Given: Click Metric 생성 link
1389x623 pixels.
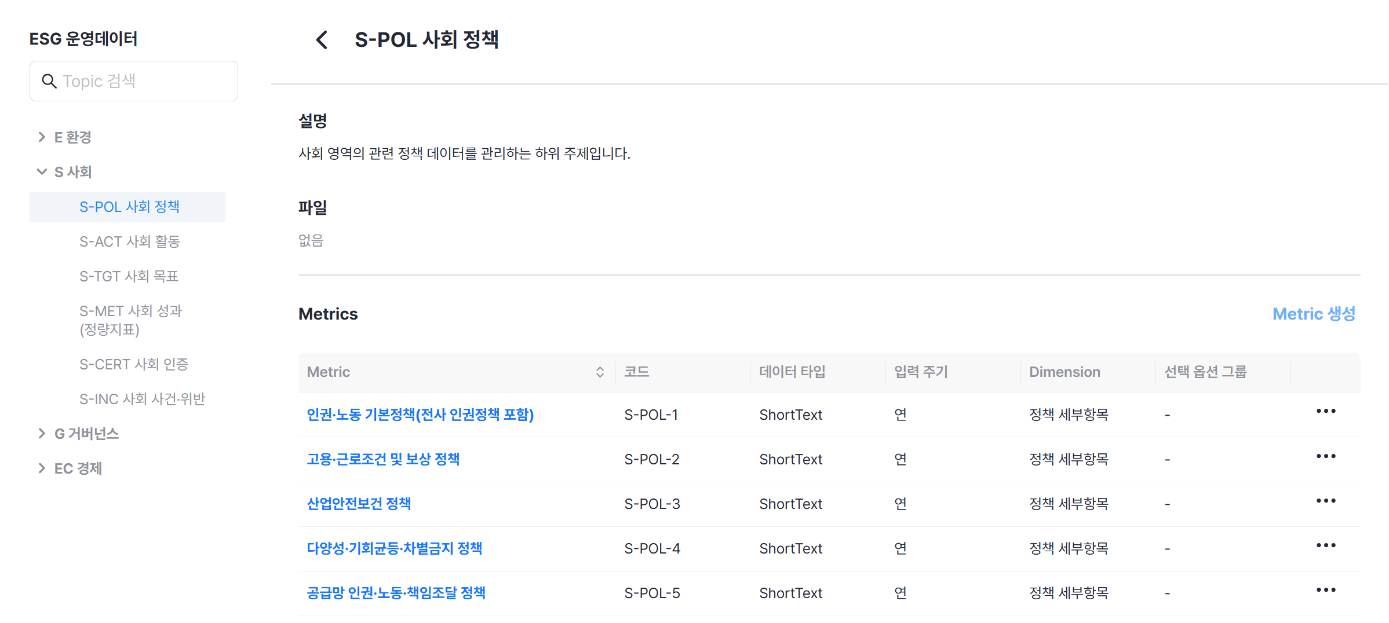Looking at the screenshot, I should tap(1314, 314).
